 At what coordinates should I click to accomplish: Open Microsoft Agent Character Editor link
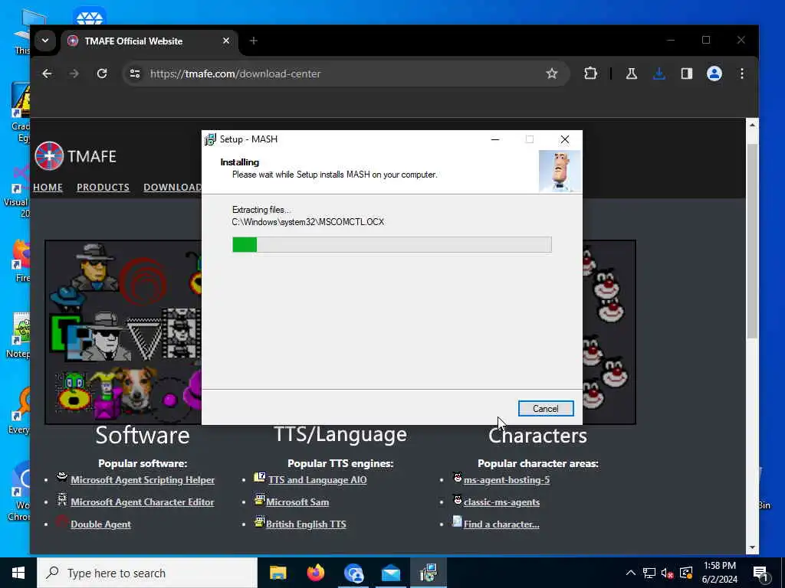pos(142,502)
